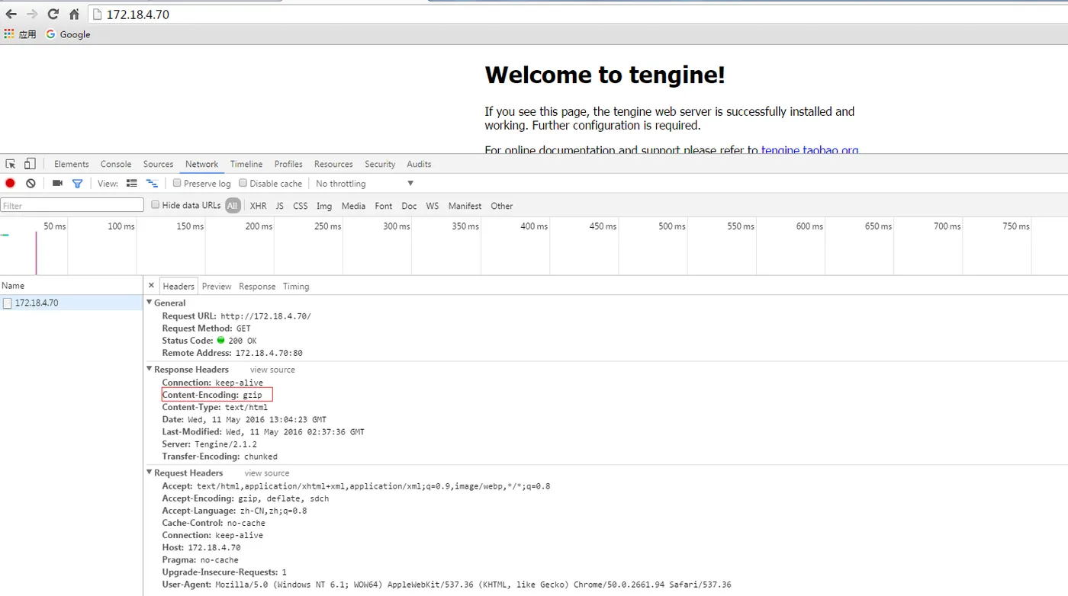The width and height of the screenshot is (1068, 596).
Task: Open the Audits panel tab
Action: point(419,164)
